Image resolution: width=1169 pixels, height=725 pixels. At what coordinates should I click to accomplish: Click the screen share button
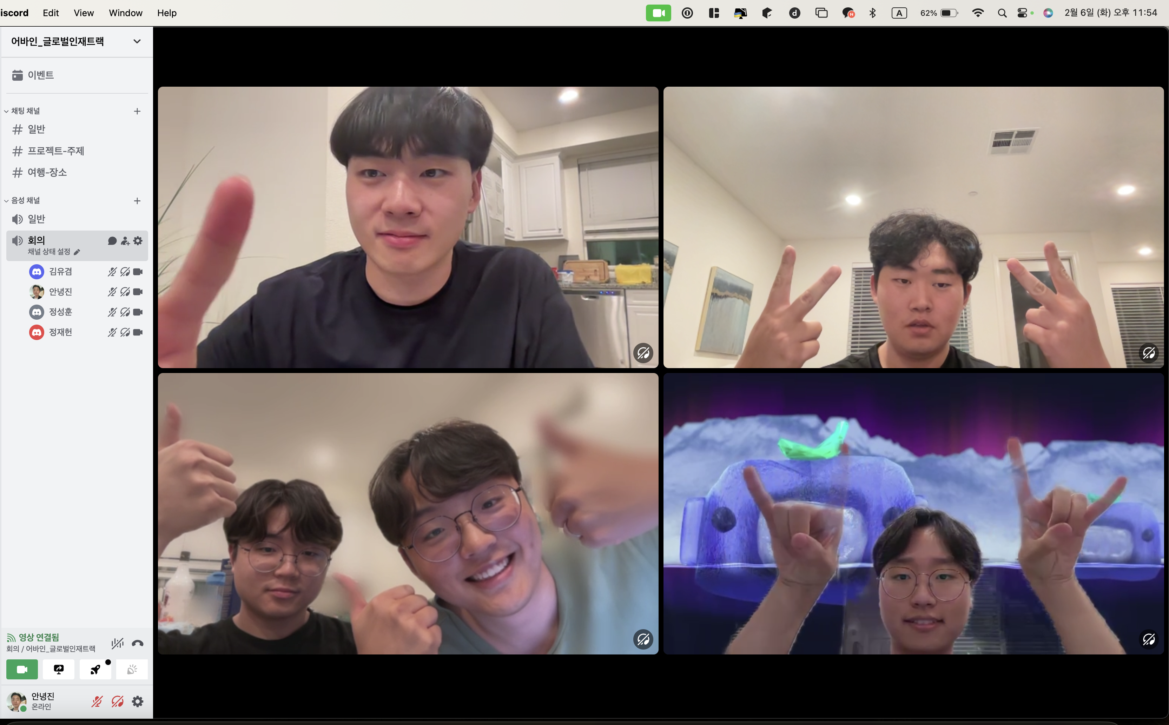click(59, 669)
